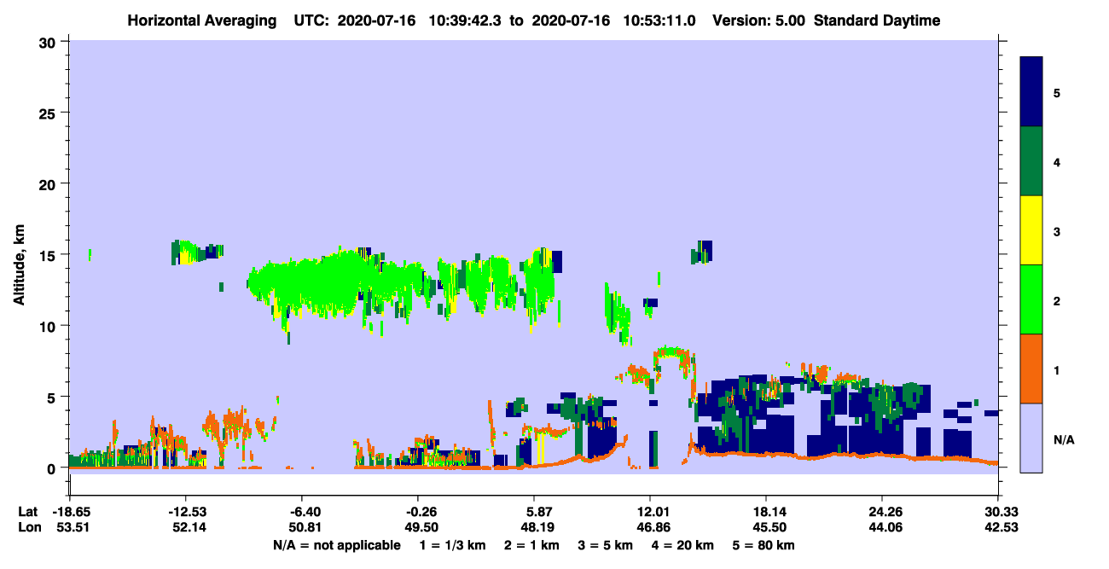Click the latitude value -12.53
The height and width of the screenshot is (569, 1109).
186,512
